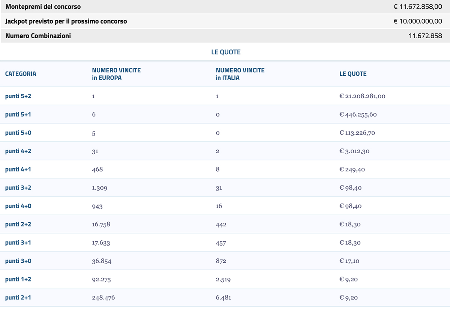The image size is (450, 313).
Task: Click the Montepremi del concorso row
Action: (225, 6)
